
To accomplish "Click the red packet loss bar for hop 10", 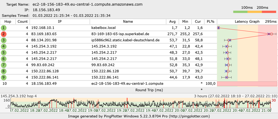I will pos(247,83).
